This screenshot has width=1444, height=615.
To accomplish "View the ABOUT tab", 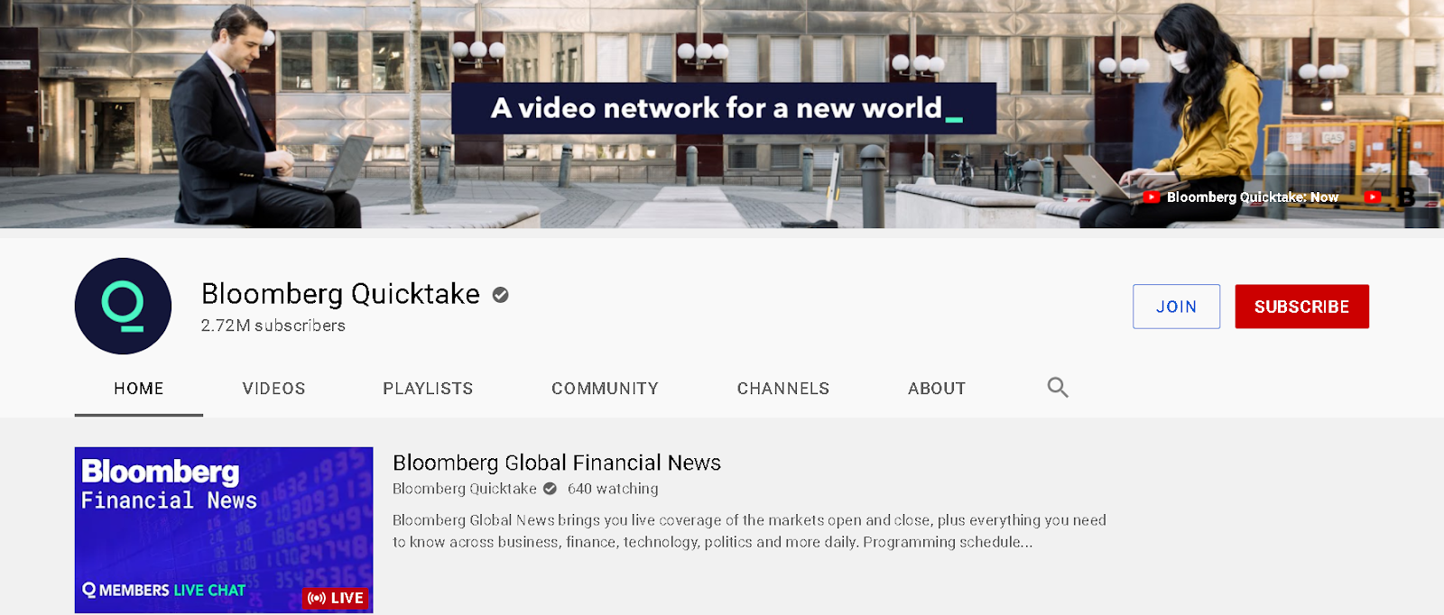I will pos(937,389).
